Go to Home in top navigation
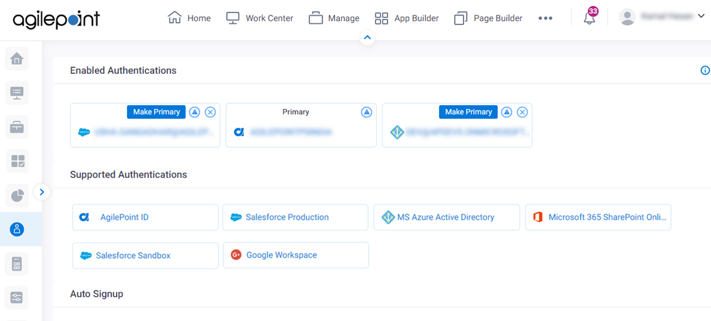Viewport: 711px width, 321px height. (189, 18)
